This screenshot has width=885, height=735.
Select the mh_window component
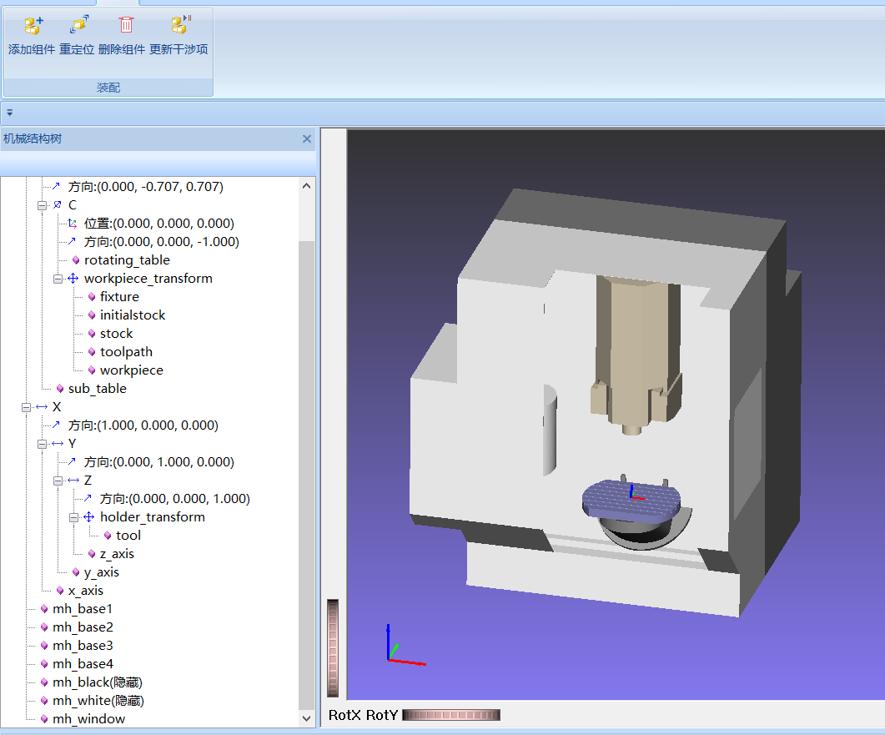click(x=88, y=719)
